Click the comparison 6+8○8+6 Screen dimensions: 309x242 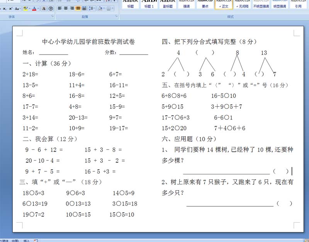[x=174, y=96]
